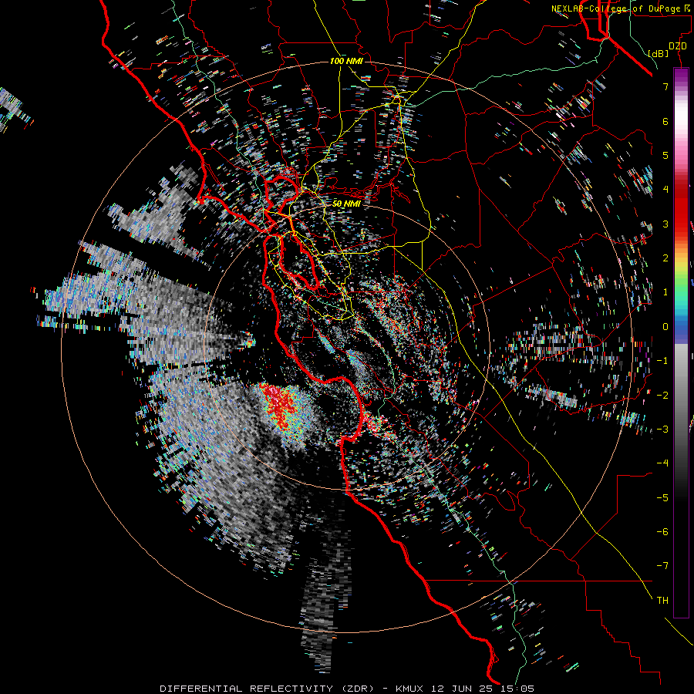Select the "NEXLAB-College of DuPage" credit text
Image resolution: width=694 pixels, height=694 pixels.
tap(615, 8)
